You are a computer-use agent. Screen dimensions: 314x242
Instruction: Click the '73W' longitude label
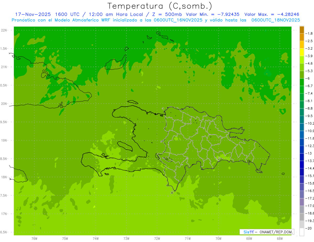point(126,239)
